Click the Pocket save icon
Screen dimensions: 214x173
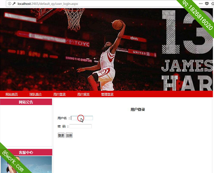click(207, 4)
